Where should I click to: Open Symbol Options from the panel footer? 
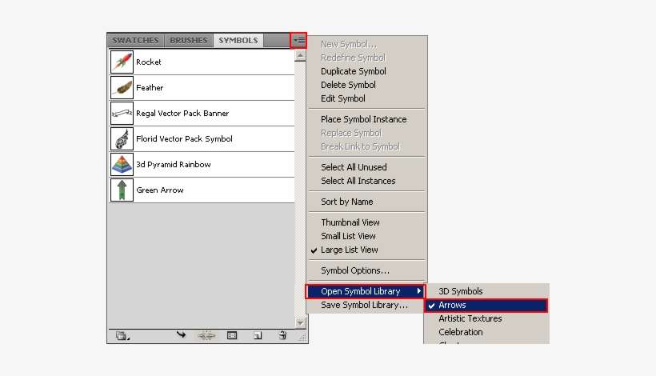[232, 336]
